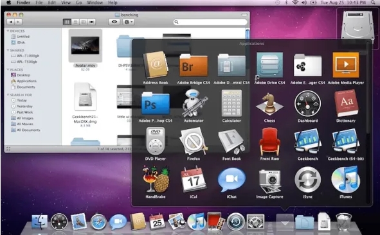
Task: Open the Font Book application
Action: 231,142
